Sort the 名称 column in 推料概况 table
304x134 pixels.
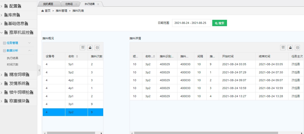point(77,56)
